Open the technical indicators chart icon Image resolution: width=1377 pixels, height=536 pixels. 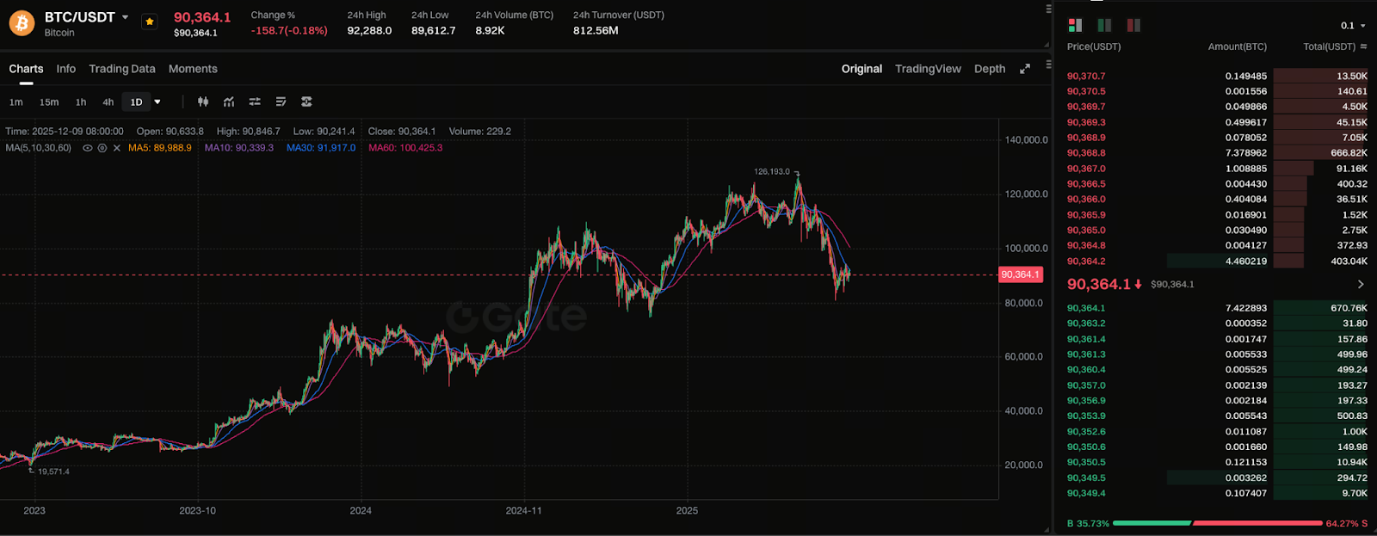tap(229, 102)
